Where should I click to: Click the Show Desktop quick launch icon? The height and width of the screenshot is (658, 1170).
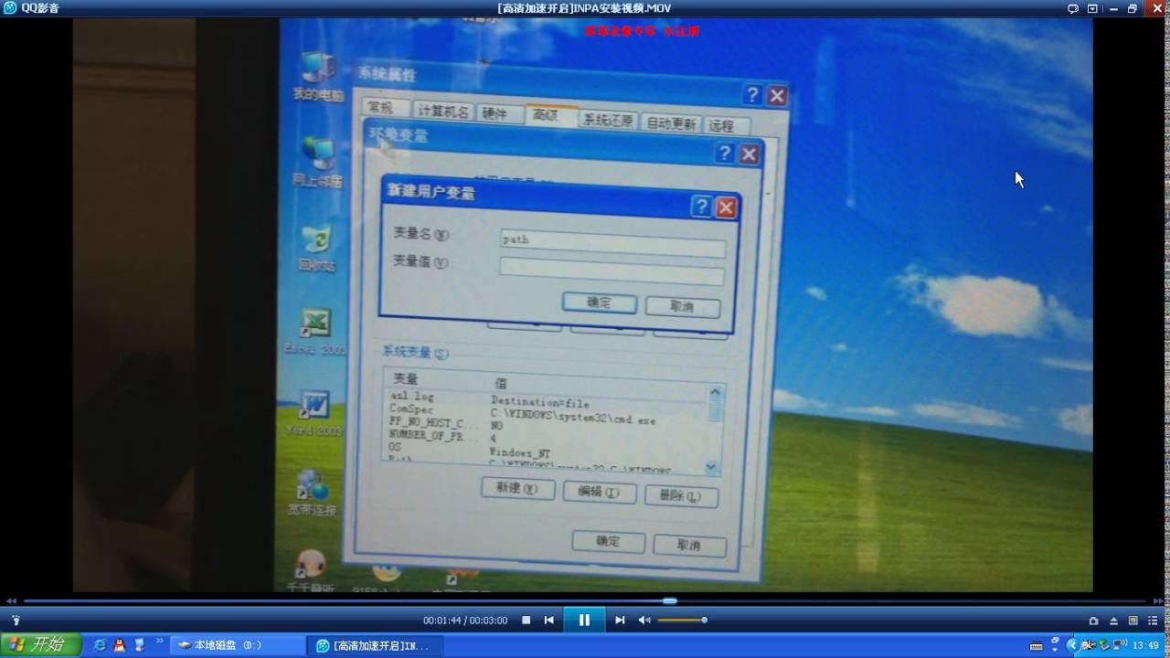click(x=140, y=645)
